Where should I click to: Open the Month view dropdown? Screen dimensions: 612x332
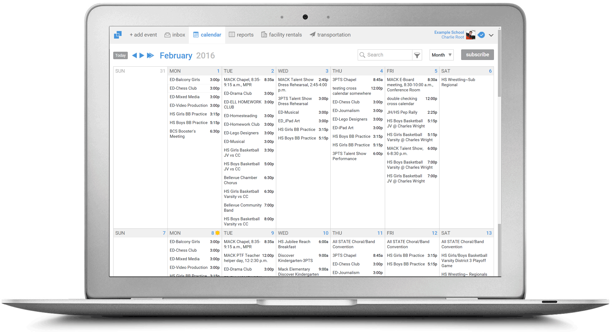pos(441,55)
